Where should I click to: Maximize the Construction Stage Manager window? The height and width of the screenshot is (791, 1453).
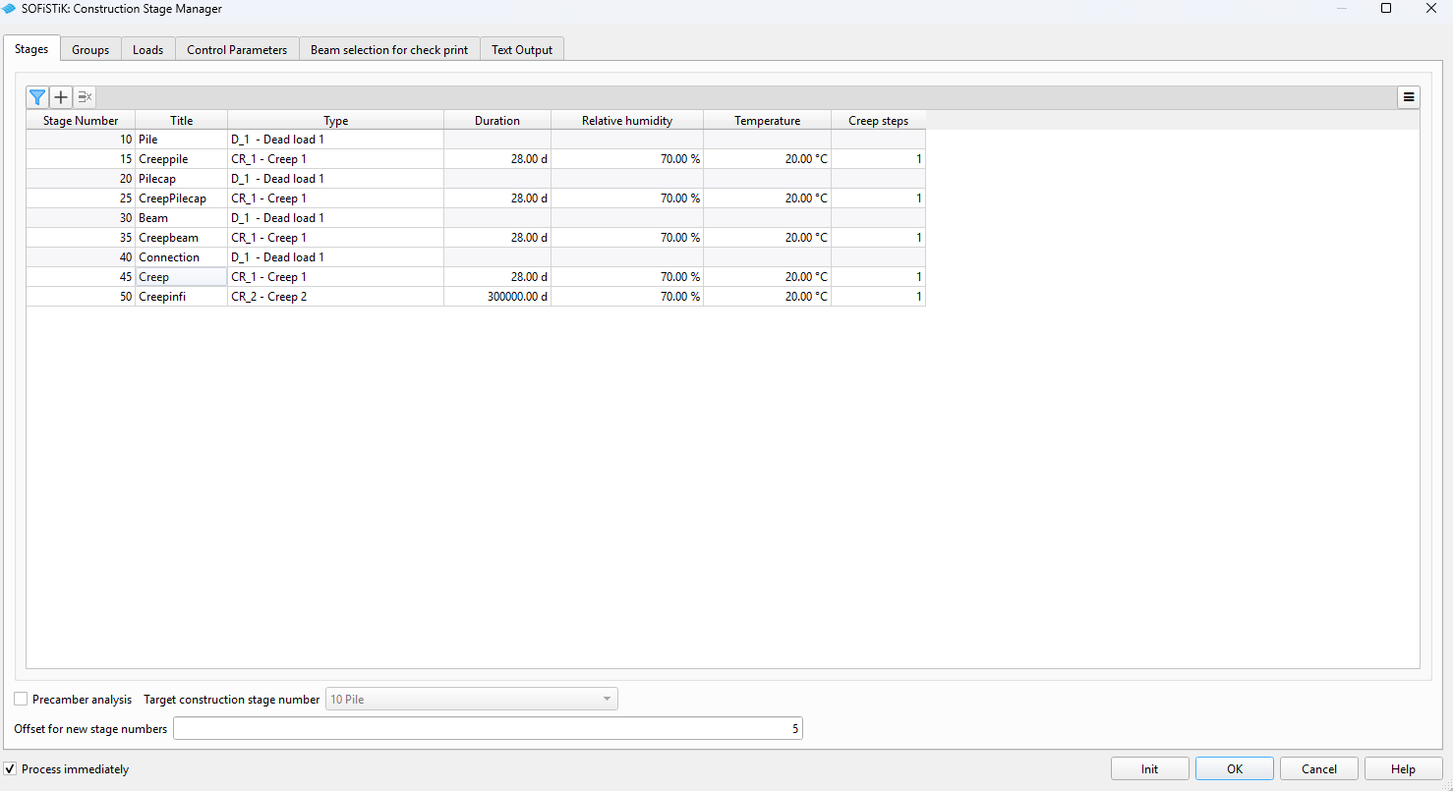tap(1386, 9)
